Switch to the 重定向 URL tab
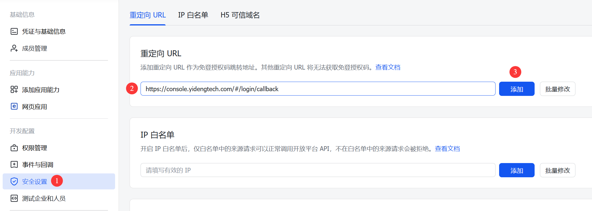Image resolution: width=592 pixels, height=211 pixels. pos(147,15)
